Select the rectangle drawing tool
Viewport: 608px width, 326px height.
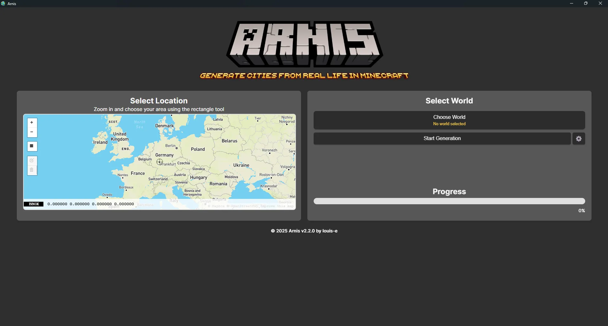[32, 146]
